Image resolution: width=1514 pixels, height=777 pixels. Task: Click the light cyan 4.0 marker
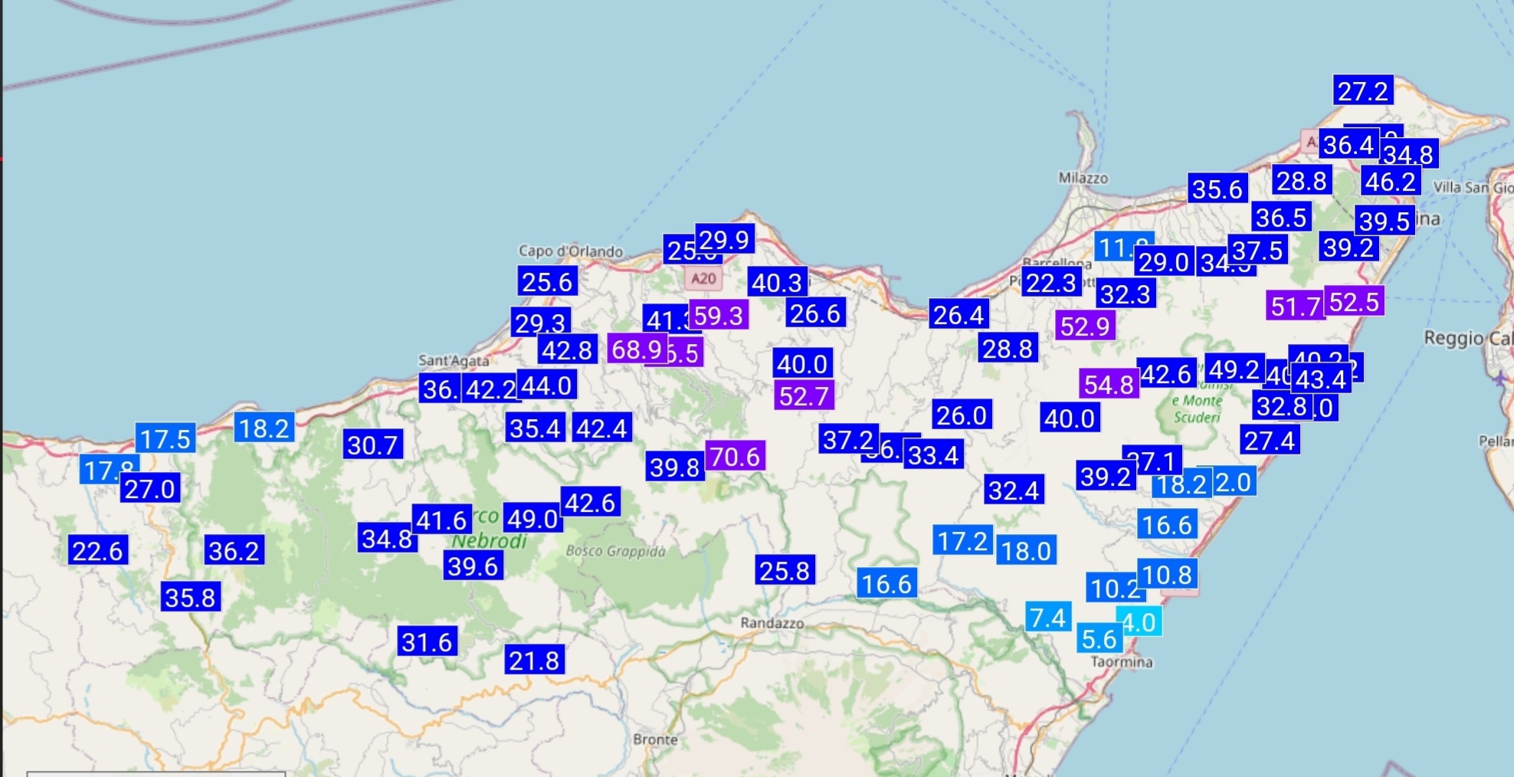pos(1142,621)
